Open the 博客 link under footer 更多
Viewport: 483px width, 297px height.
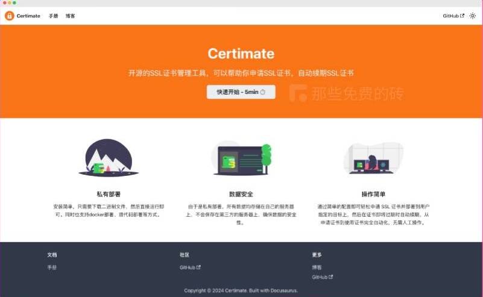coord(317,267)
